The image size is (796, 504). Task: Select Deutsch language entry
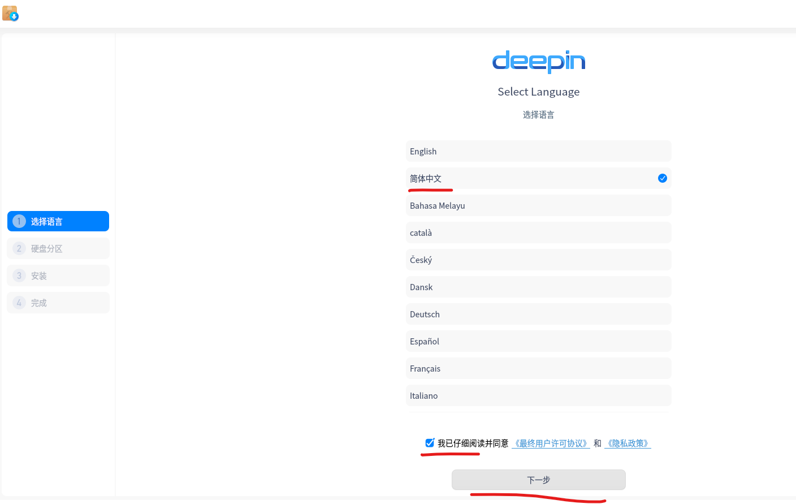click(x=538, y=314)
